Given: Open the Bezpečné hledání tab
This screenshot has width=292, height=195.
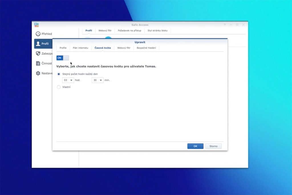Looking at the screenshot, I should (x=146, y=48).
